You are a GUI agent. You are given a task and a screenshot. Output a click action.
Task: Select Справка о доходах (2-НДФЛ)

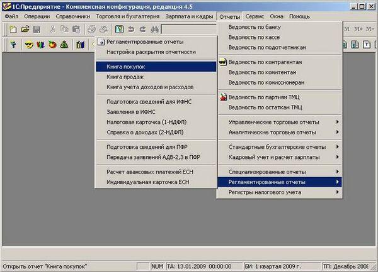click(156, 132)
